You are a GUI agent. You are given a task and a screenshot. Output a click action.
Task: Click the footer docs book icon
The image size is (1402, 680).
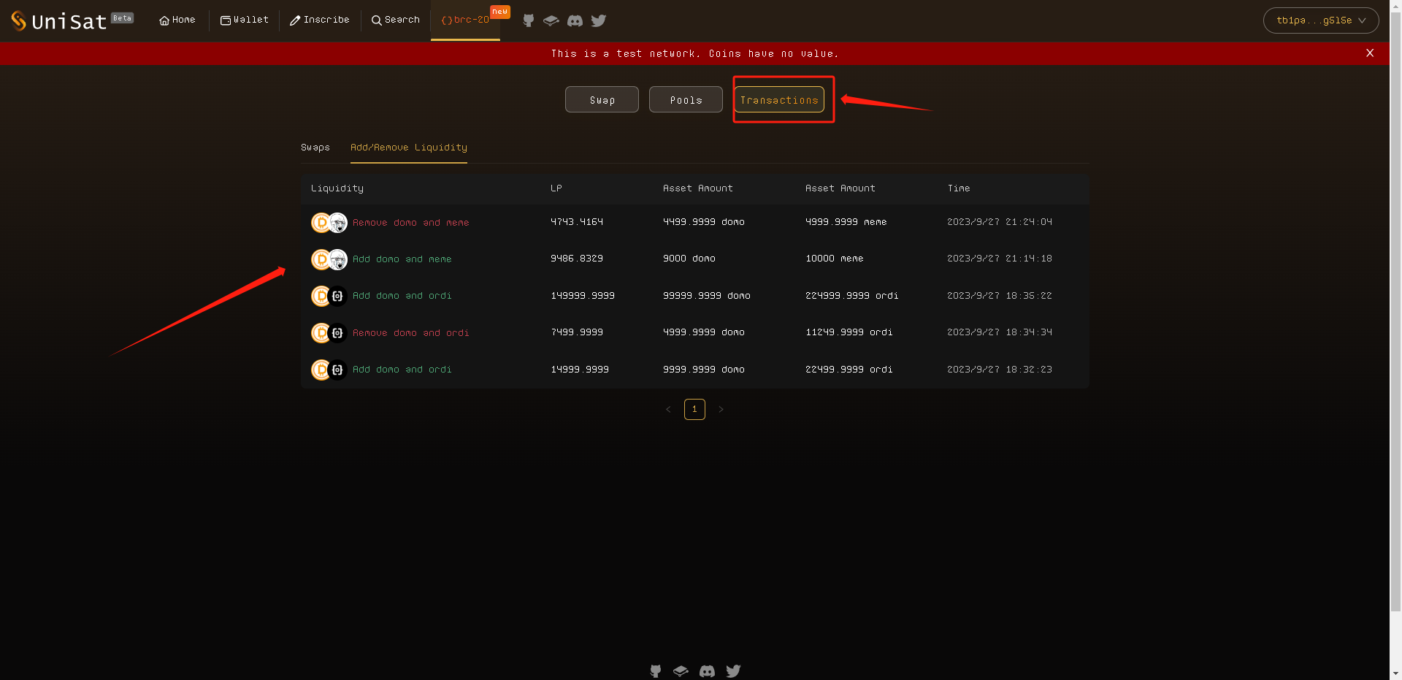pos(681,671)
